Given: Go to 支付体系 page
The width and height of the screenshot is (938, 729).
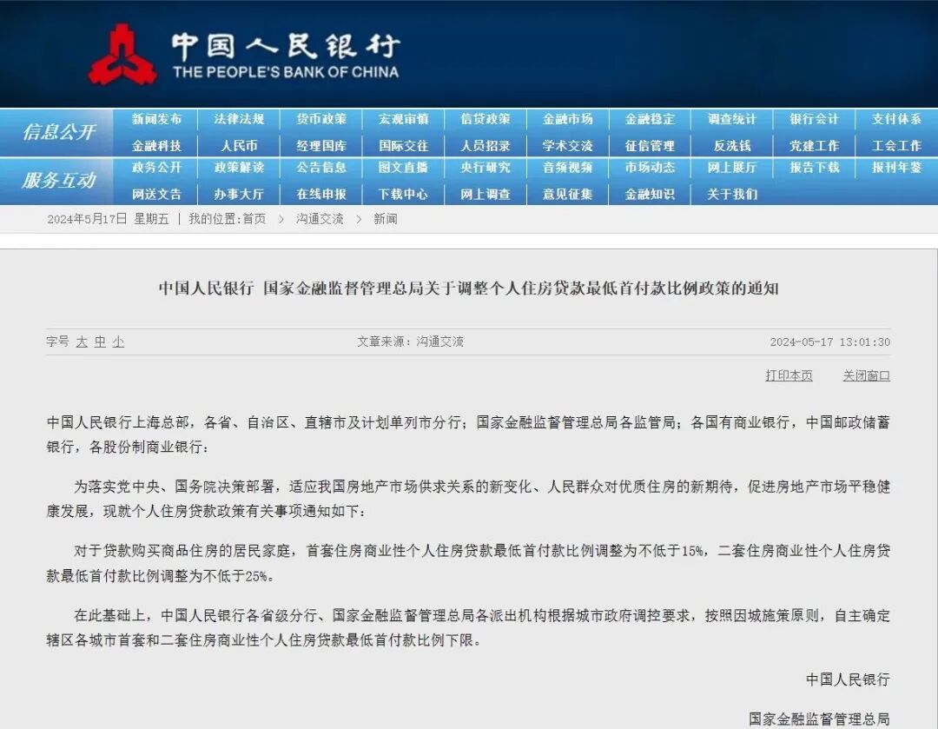Looking at the screenshot, I should (x=896, y=119).
